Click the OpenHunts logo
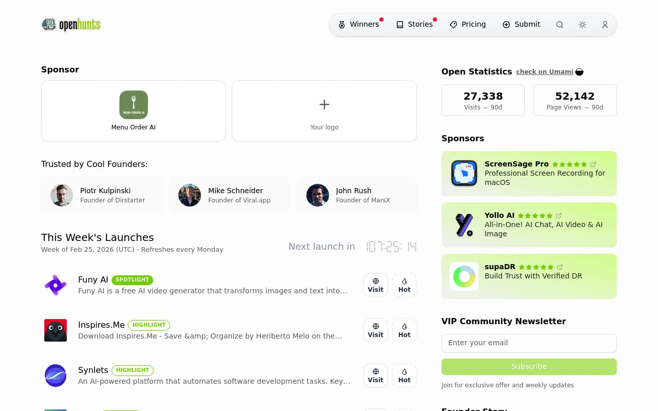The width and height of the screenshot is (658, 411). click(71, 24)
